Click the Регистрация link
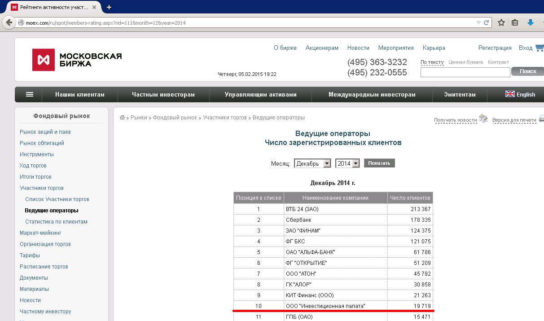Image resolution: width=544 pixels, height=321 pixels. 495,48
